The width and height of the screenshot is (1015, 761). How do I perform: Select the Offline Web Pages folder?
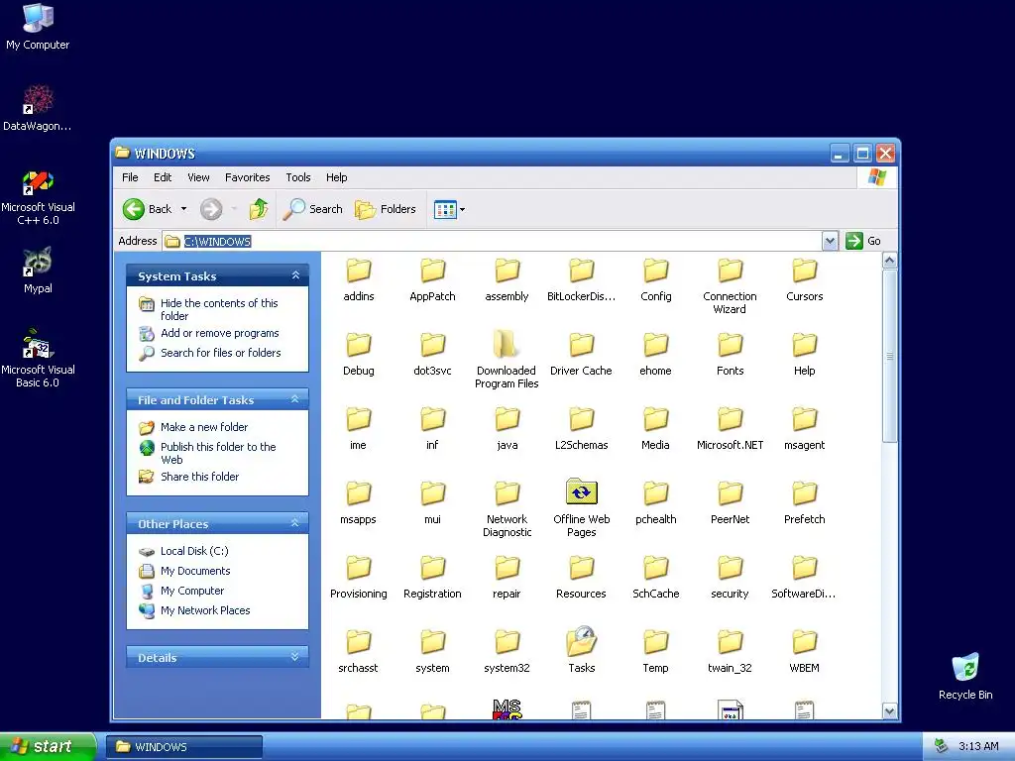click(581, 508)
